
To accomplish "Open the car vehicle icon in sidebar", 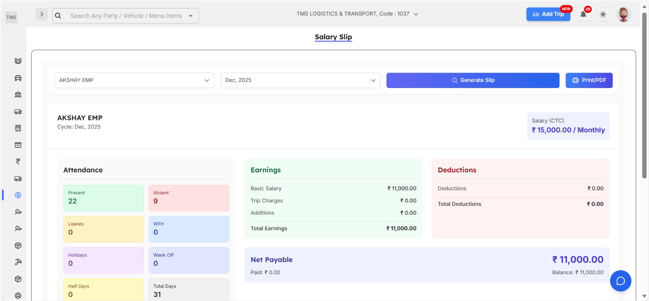I will click(18, 78).
